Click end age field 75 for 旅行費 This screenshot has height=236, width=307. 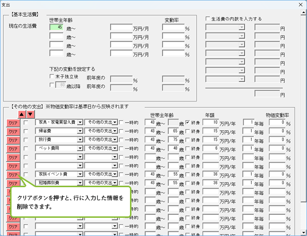(x=173, y=139)
